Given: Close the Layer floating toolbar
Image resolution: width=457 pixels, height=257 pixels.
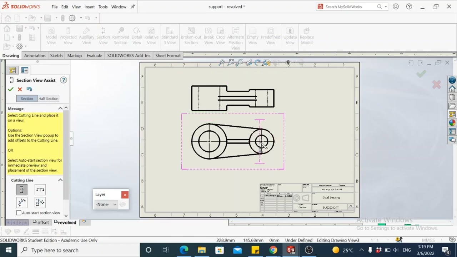Looking at the screenshot, I should click(x=125, y=195).
